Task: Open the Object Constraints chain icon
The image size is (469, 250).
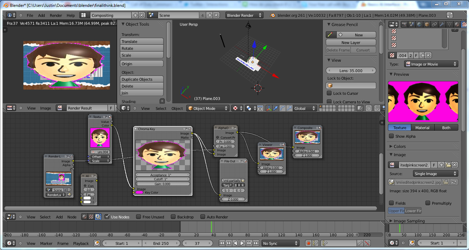Action: pyautogui.click(x=434, y=24)
